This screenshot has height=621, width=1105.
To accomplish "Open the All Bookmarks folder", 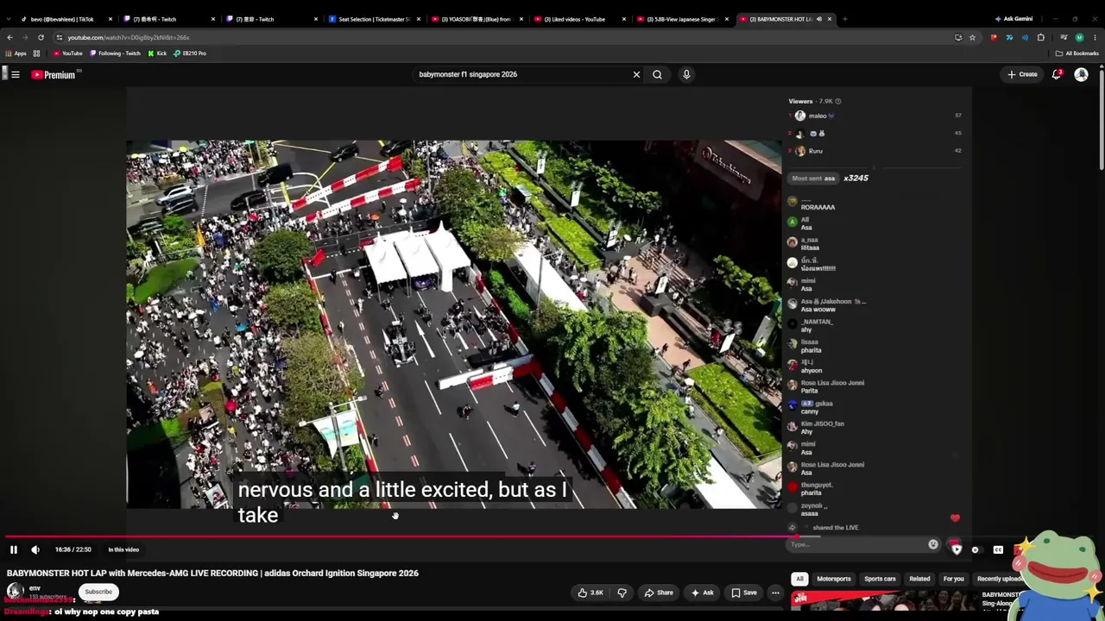I will click(x=1077, y=53).
